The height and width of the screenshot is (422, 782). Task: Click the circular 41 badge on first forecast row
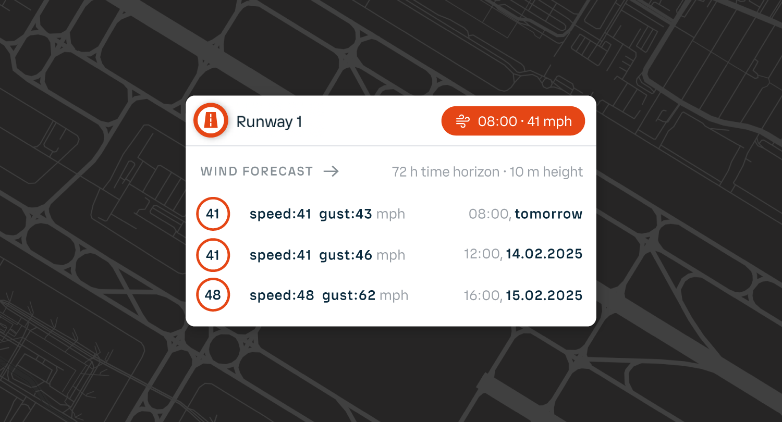tap(213, 214)
